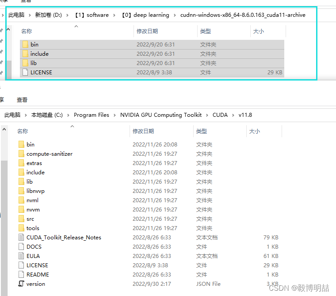The height and width of the screenshot is (296, 336).
Task: Click the LICENSE file icon in cudnn archive window
Action: coord(25,72)
